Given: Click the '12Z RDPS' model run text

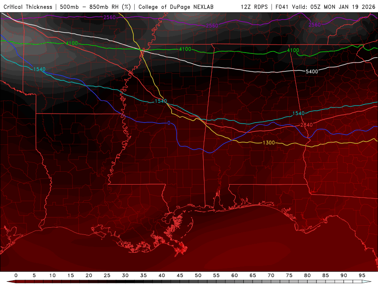Looking at the screenshot, I should coord(254,7).
